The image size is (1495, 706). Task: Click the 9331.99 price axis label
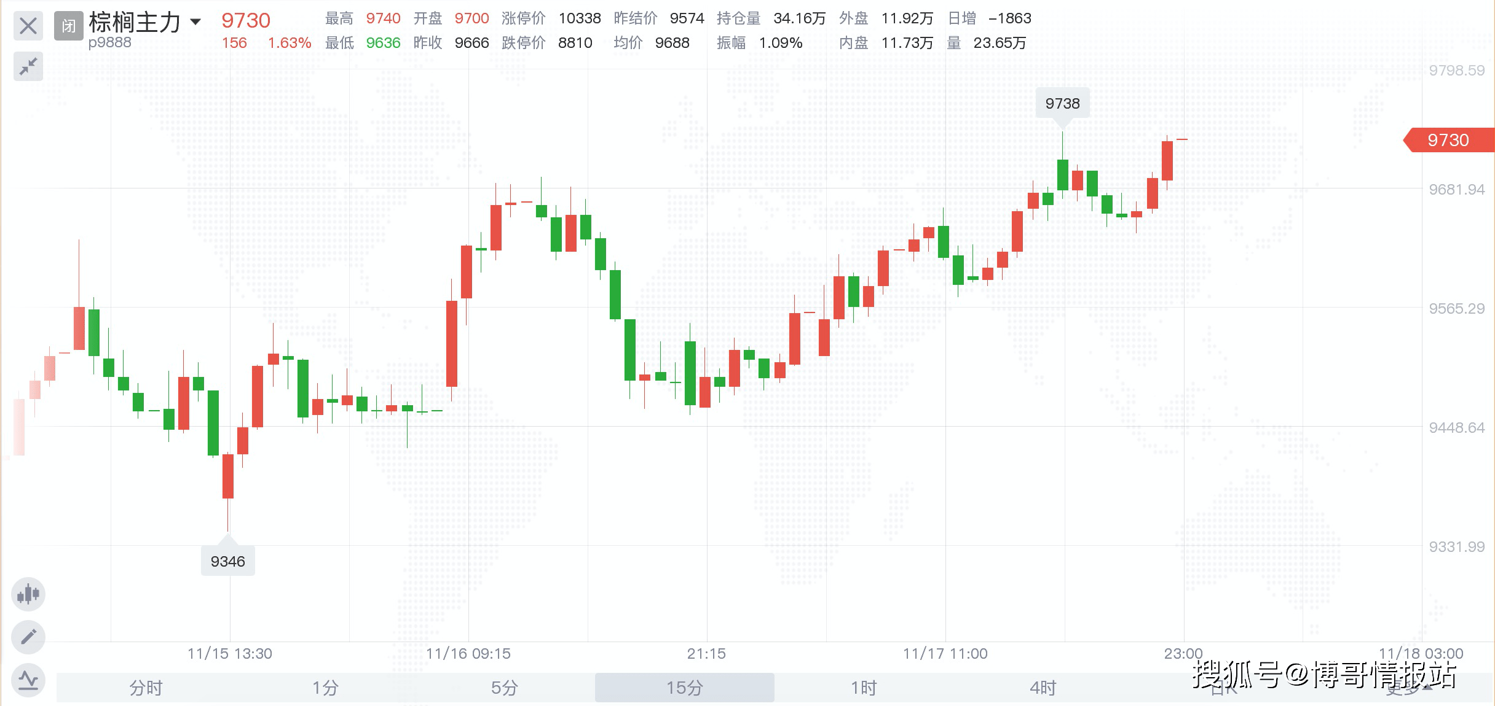tap(1457, 547)
